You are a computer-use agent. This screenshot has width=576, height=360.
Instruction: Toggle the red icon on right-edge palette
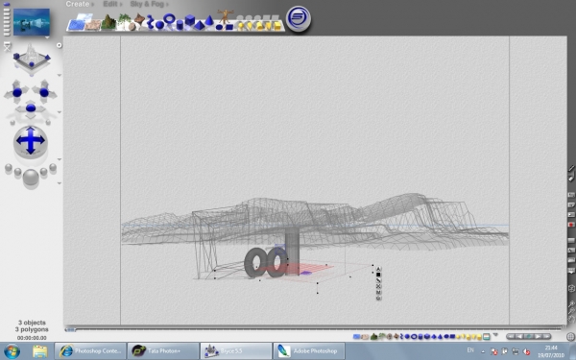point(571,225)
